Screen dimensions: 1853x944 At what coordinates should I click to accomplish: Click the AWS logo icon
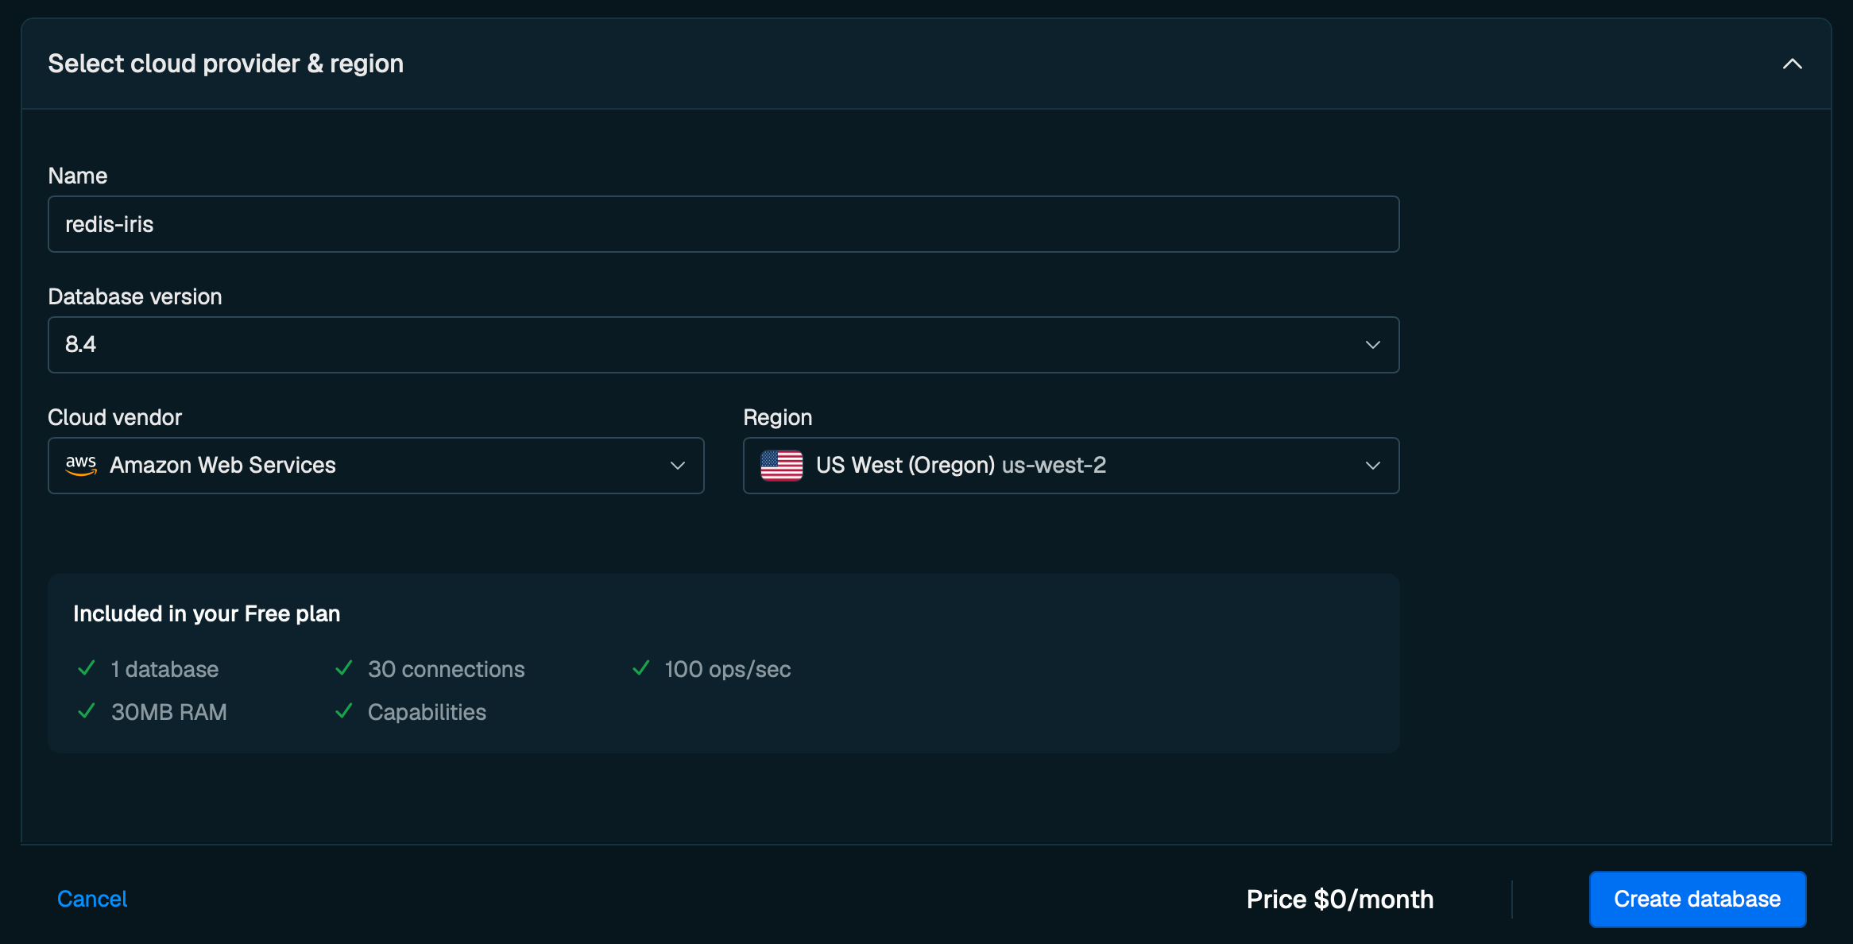click(x=81, y=466)
